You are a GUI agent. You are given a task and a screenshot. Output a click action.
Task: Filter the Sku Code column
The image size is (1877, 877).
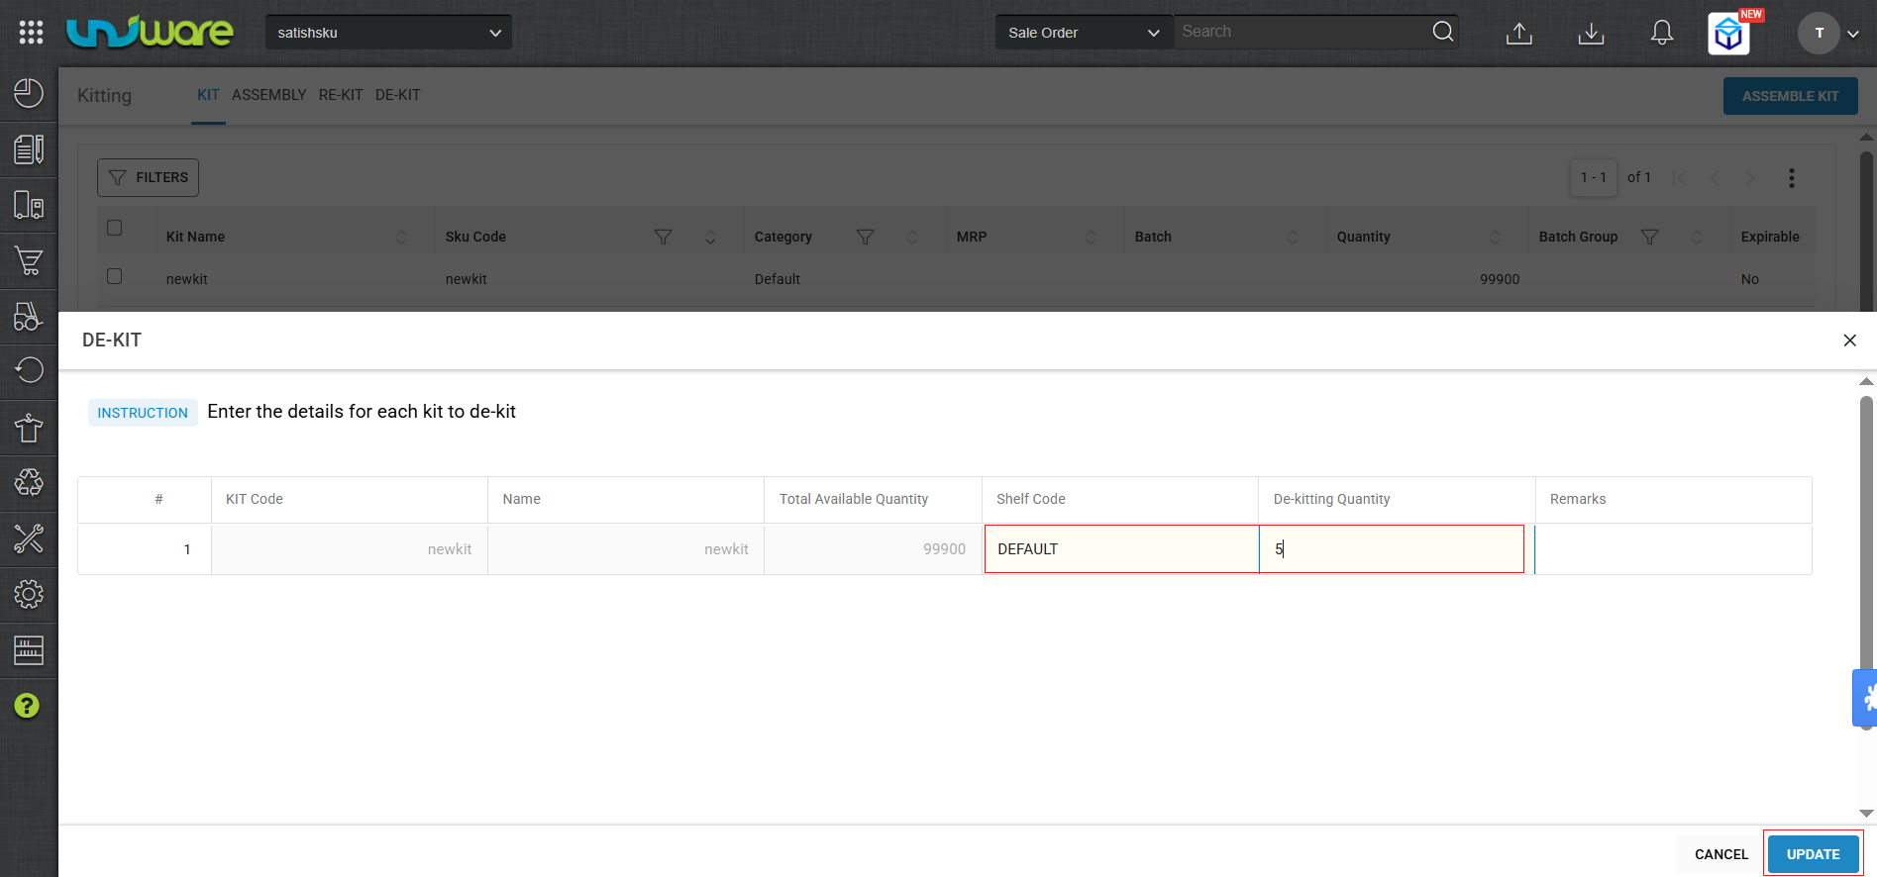(x=664, y=237)
